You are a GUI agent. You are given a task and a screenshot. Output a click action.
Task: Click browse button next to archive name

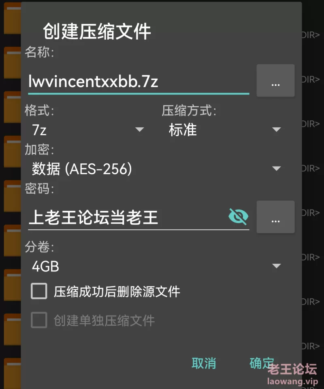[x=275, y=81]
